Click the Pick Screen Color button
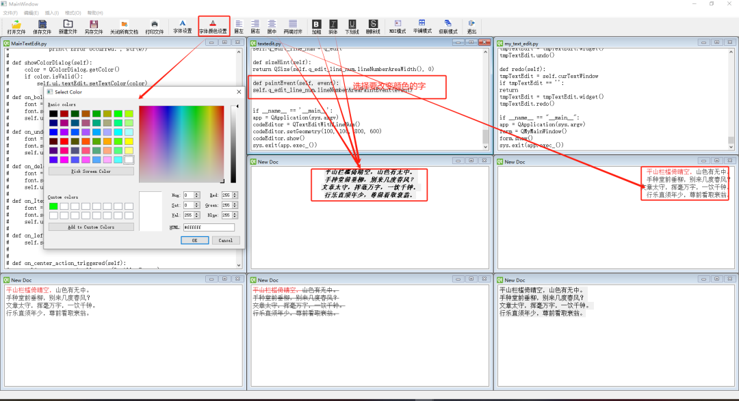The height and width of the screenshot is (401, 739). point(91,171)
